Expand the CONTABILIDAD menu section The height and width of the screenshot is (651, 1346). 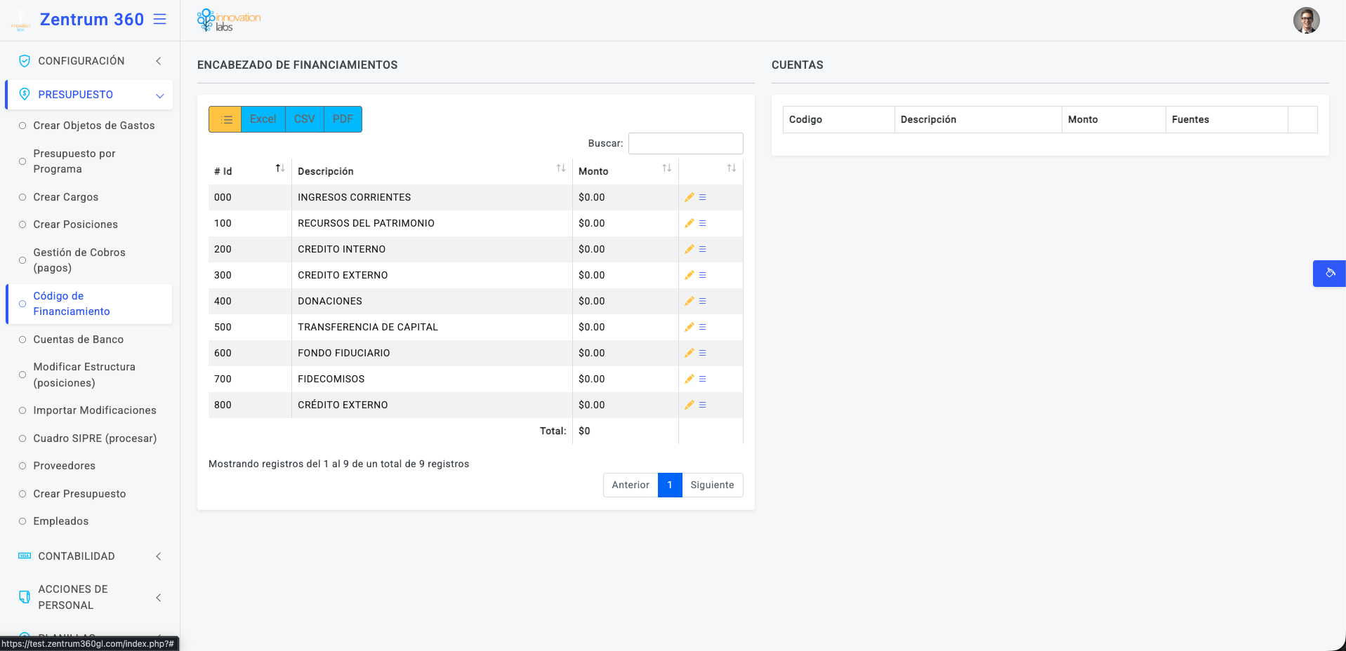pos(90,556)
